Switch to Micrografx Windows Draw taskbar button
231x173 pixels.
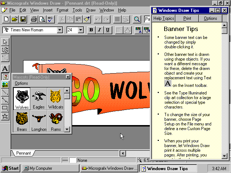[109, 168]
